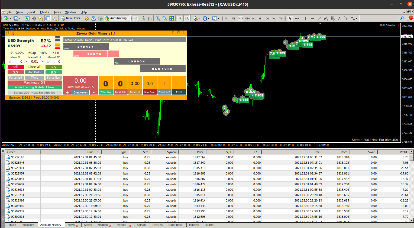Switch to the Trade tab
This screenshot has width=414, height=228.
click(x=12, y=225)
